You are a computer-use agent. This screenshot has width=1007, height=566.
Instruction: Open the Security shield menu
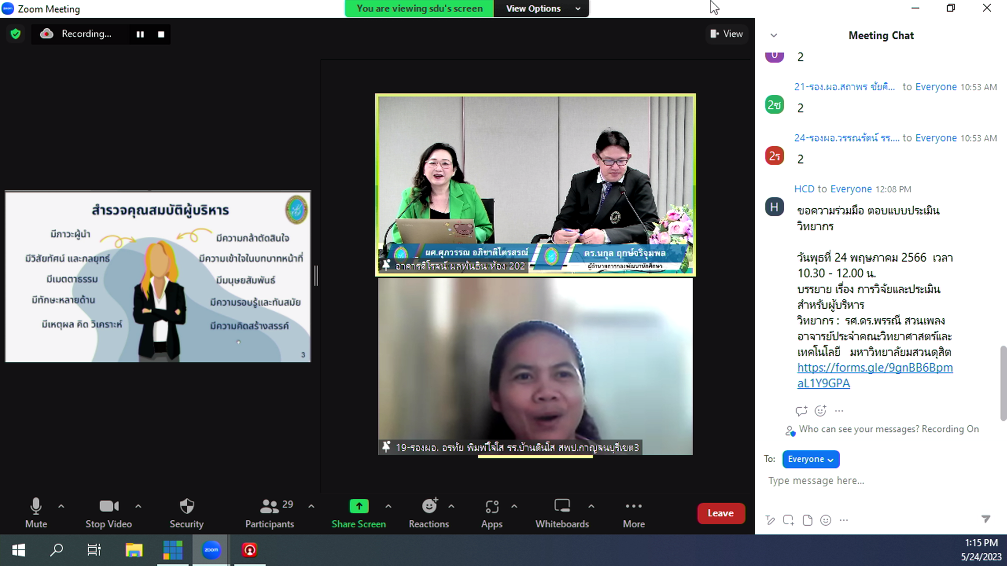coord(186,513)
